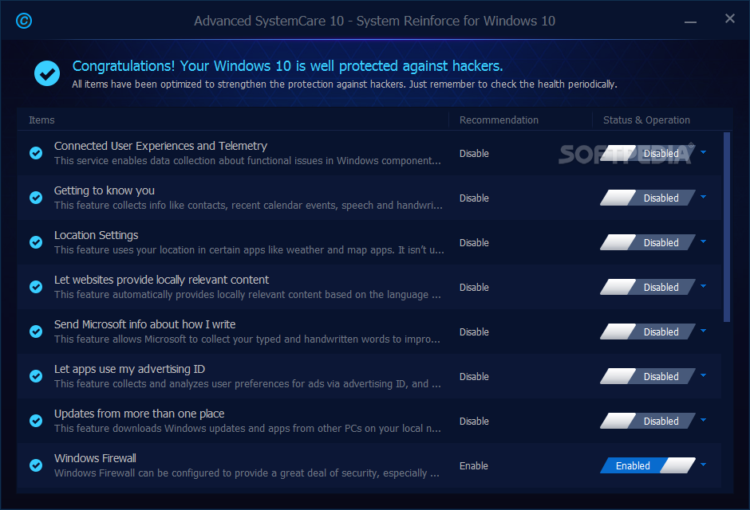Click checkmark icon beside Windows Firewall
Viewport: 750px width, 510px height.
(x=36, y=465)
